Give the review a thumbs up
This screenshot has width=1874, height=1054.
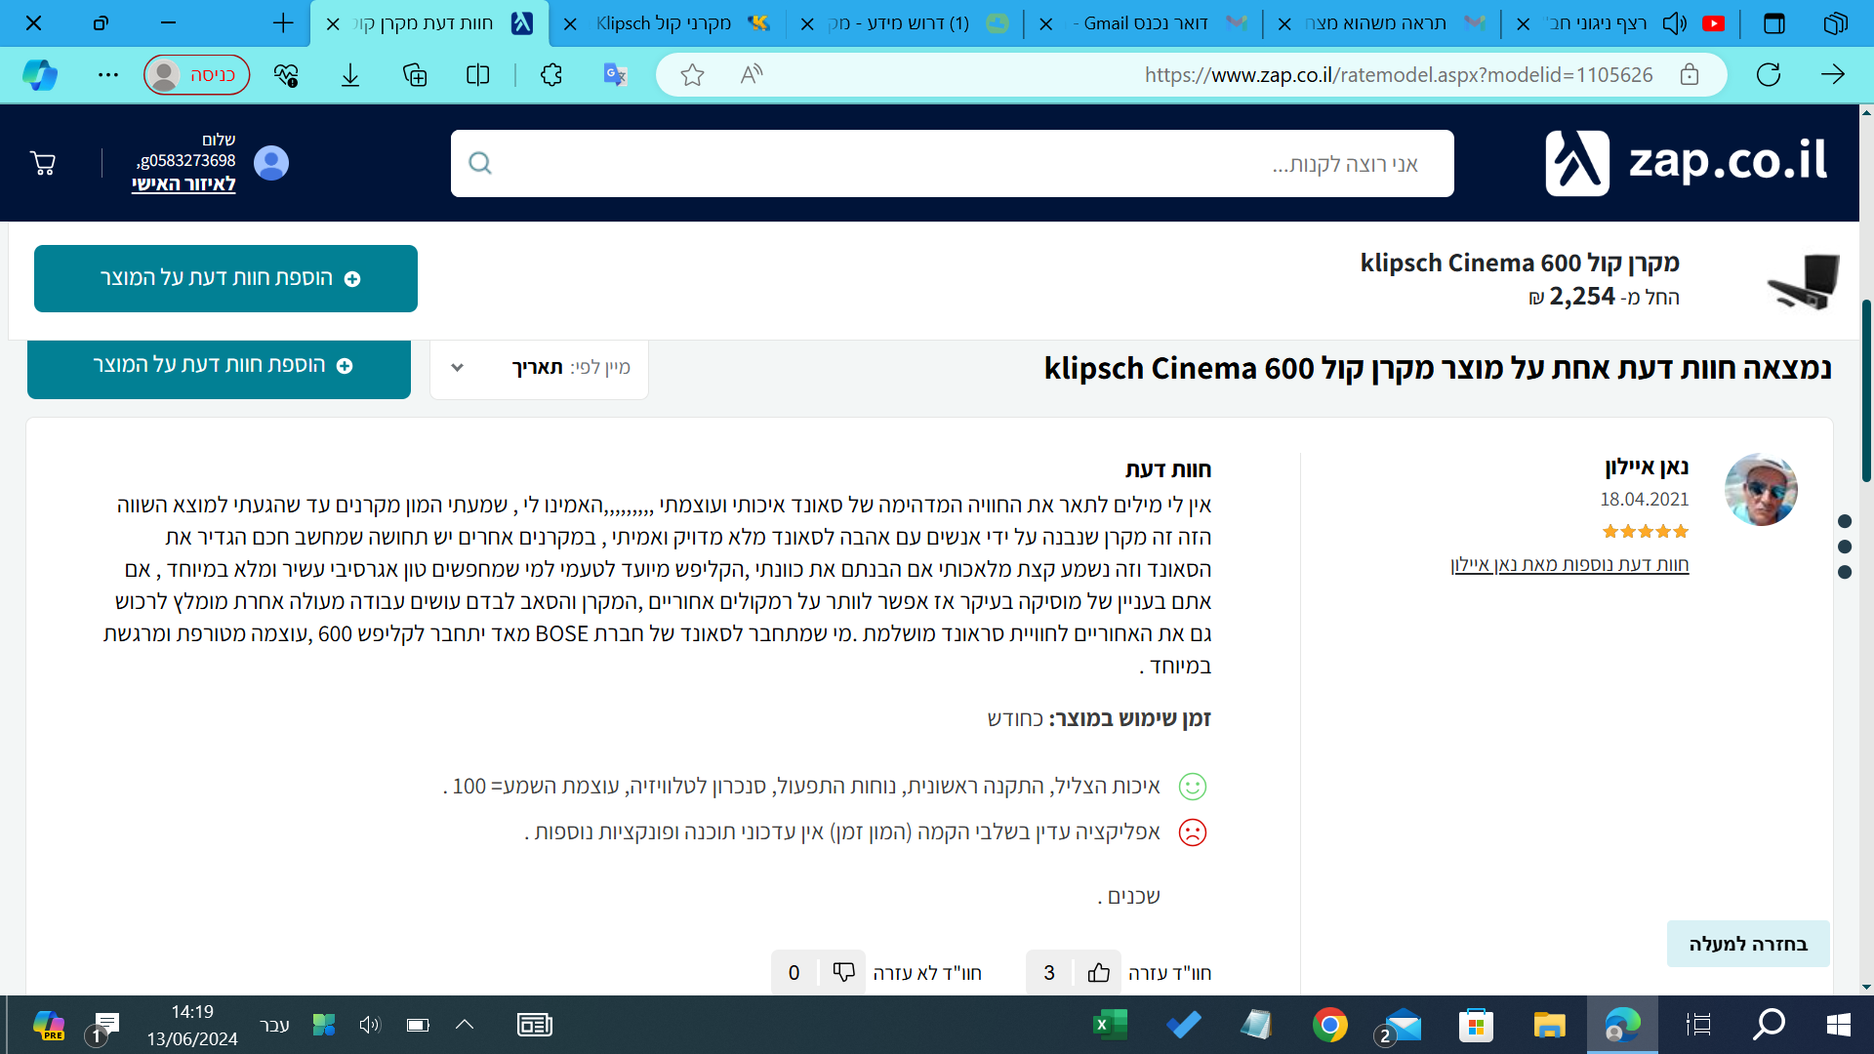(1099, 972)
